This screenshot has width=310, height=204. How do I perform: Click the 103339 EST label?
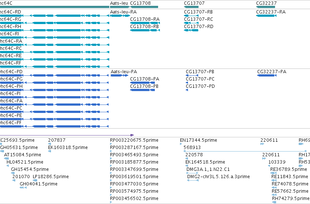point(277,162)
